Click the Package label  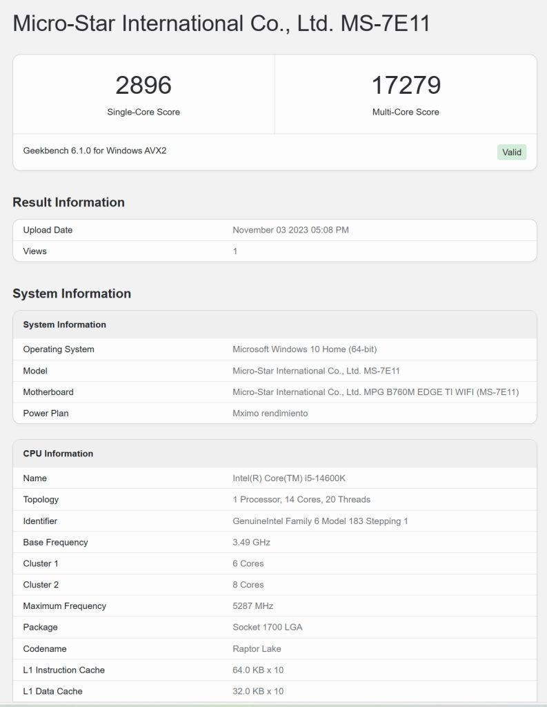point(40,627)
